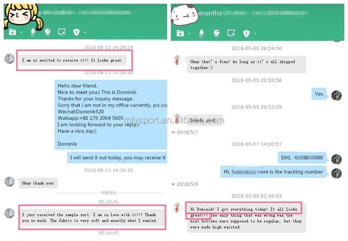Start voice call with Samantha

[202, 33]
